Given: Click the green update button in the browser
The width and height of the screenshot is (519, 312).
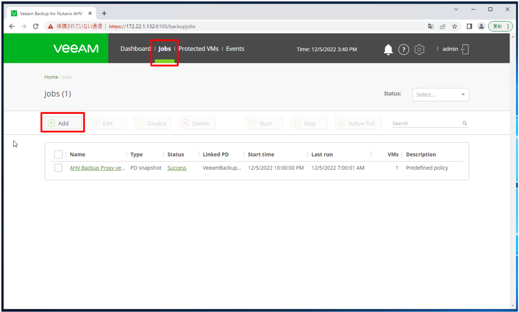Looking at the screenshot, I should (501, 26).
